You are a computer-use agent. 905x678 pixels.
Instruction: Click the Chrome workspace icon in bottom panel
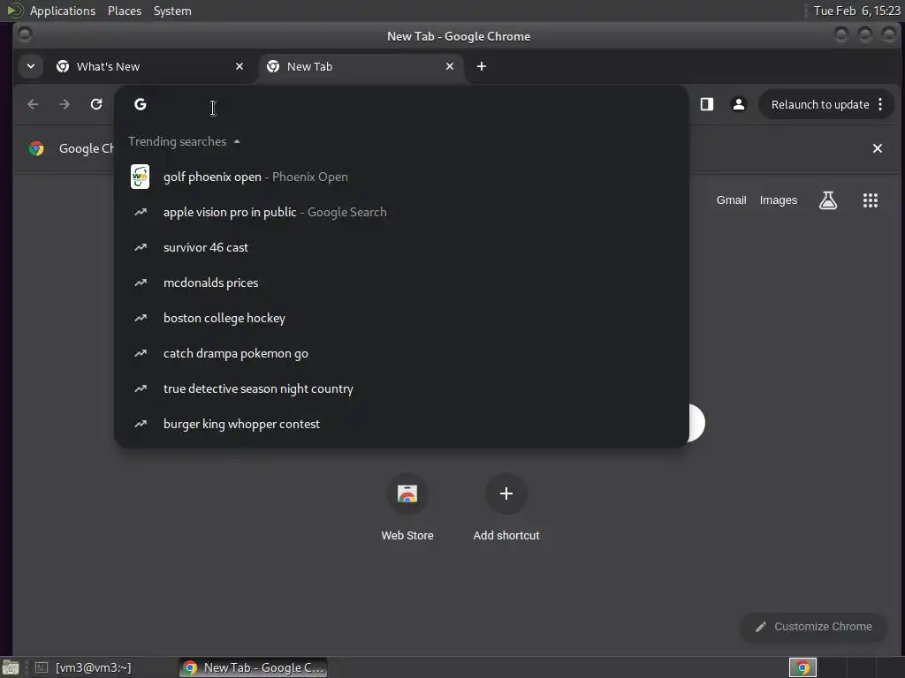[802, 667]
